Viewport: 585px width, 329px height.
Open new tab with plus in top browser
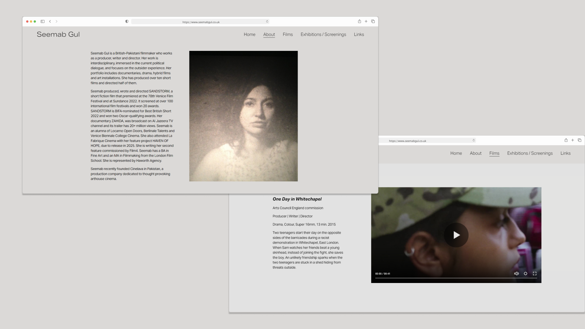click(x=366, y=21)
